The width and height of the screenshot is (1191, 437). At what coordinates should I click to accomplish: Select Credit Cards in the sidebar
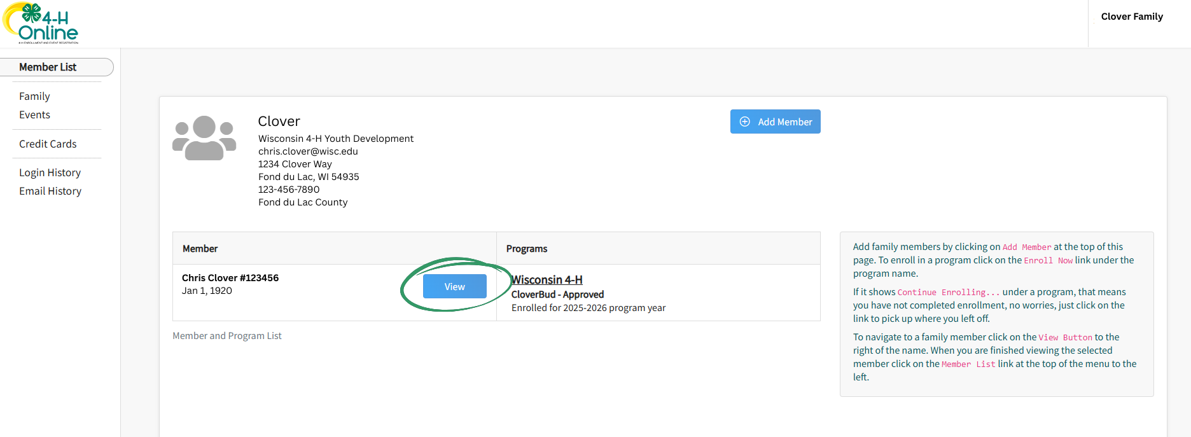coord(48,144)
